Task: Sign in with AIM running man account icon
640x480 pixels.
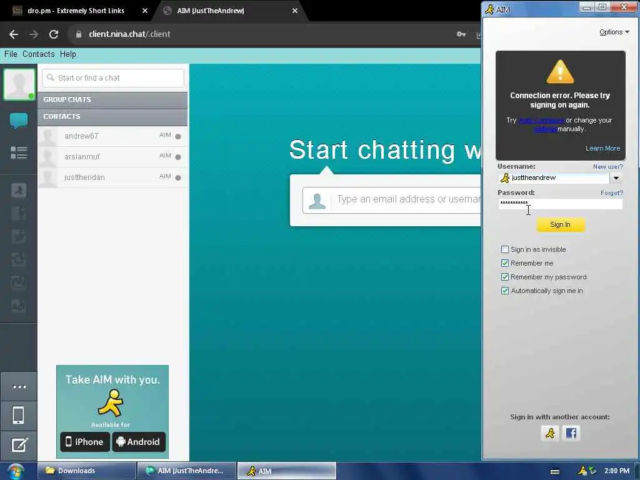Action: pos(550,433)
